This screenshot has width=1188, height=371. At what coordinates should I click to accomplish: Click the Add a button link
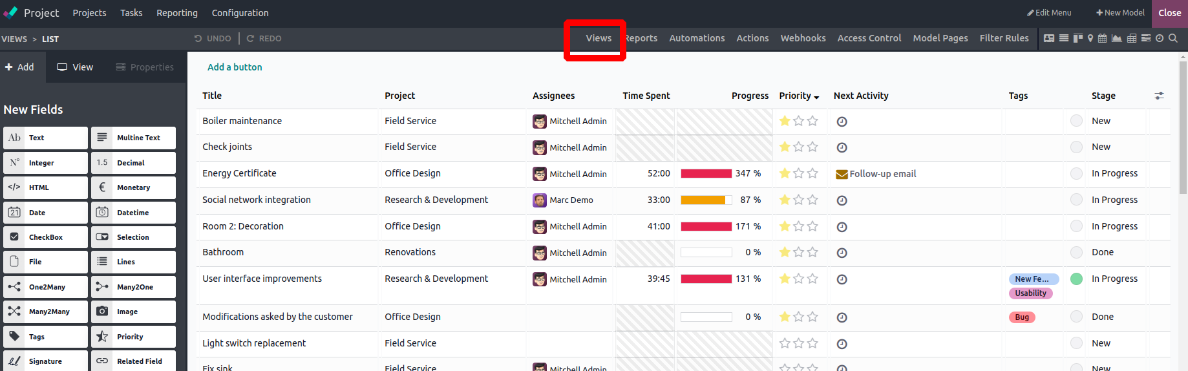click(235, 67)
